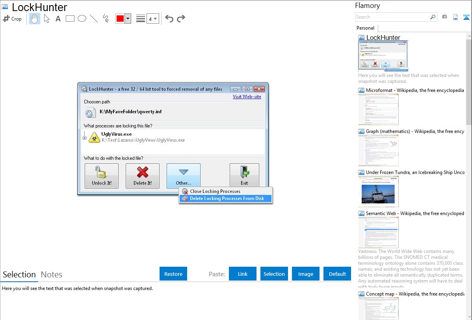Click the blue collapse icon in Flamory header
This screenshot has width=472, height=320.
[x=466, y=17]
